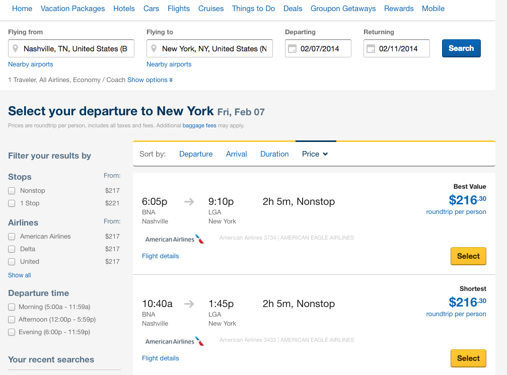
Task: Select the 10:40a Shortest flight
Action: pyautogui.click(x=468, y=358)
